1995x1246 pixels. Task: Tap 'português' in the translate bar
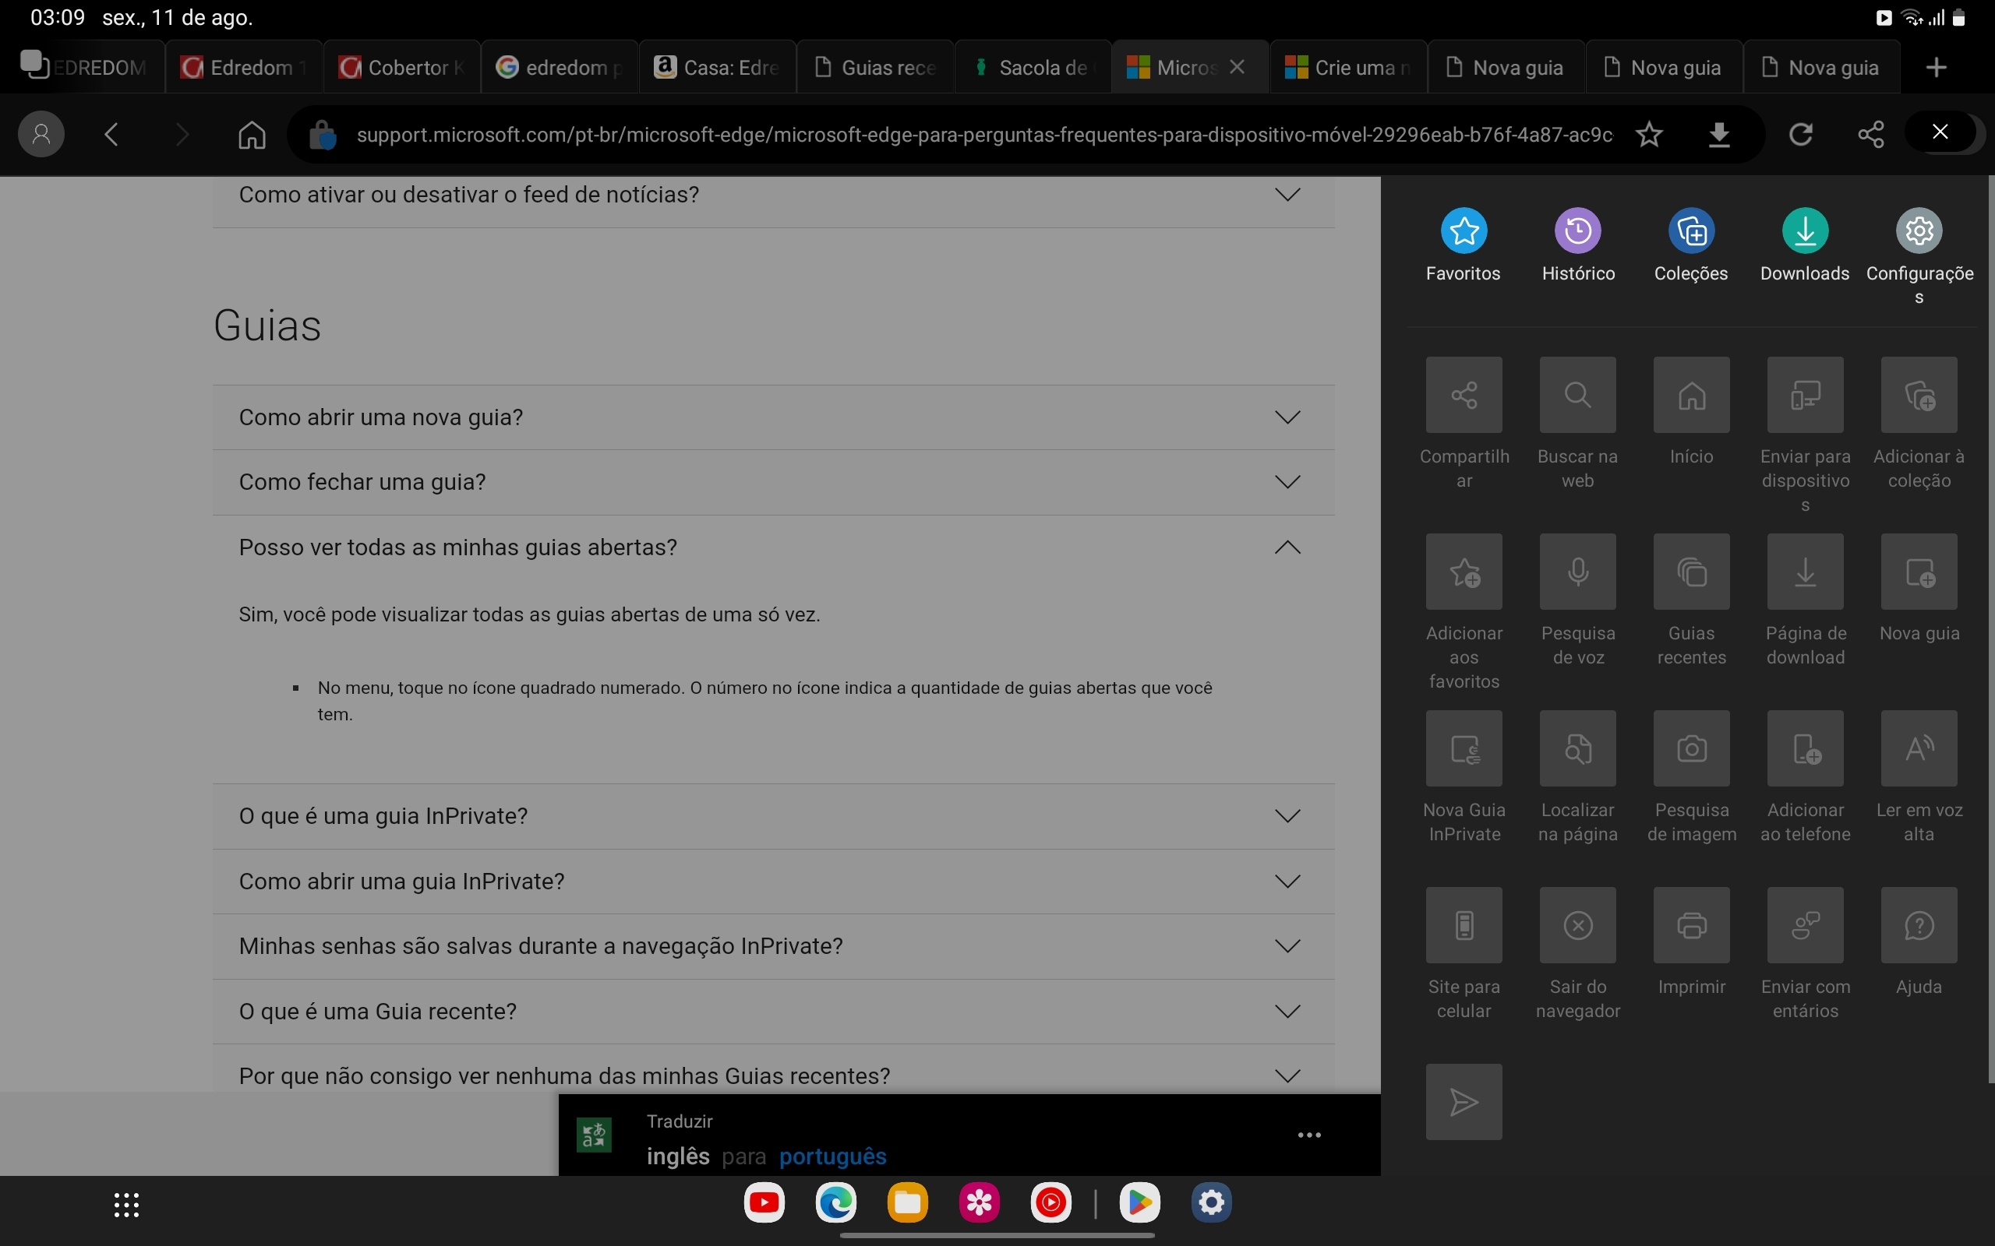point(832,1156)
